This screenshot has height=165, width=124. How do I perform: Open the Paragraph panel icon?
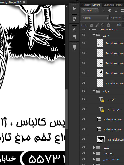(x=74, y=37)
